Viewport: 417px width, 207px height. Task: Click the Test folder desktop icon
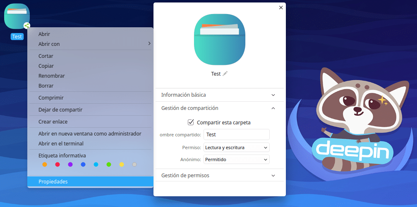coord(17,16)
